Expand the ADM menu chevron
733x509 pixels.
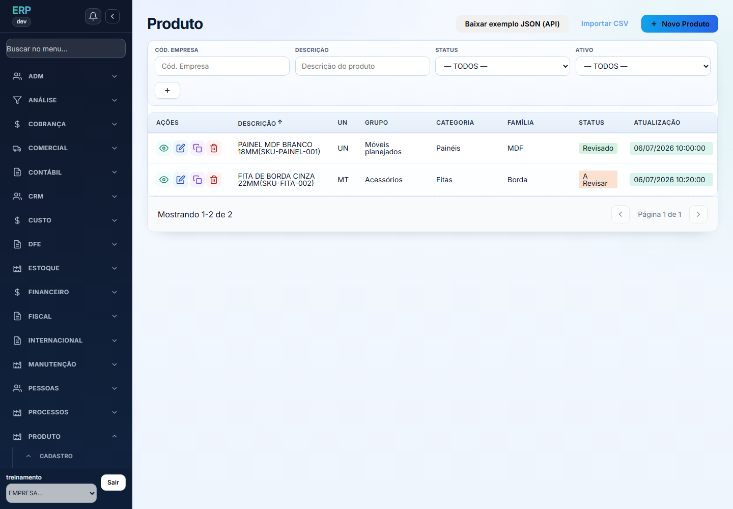tap(115, 76)
